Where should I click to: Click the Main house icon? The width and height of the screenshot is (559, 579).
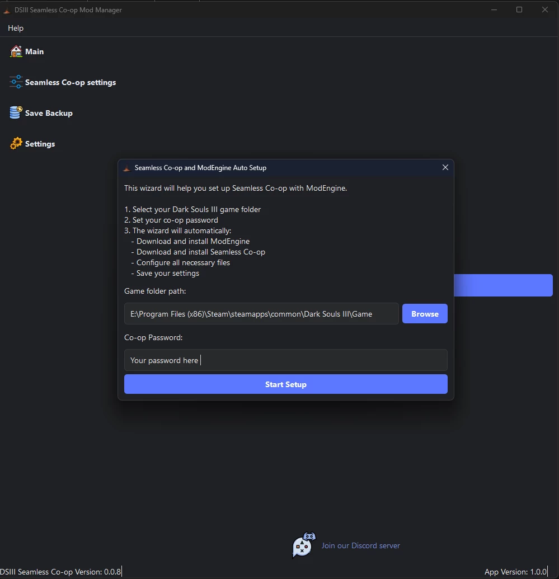click(16, 51)
